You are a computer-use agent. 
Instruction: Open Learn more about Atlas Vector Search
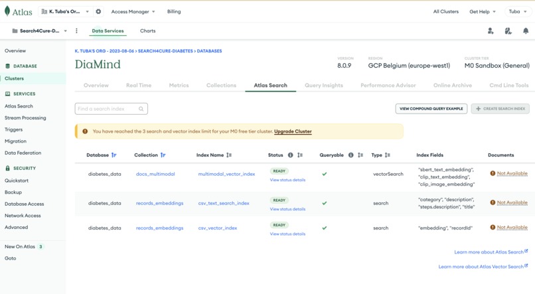[x=483, y=266]
